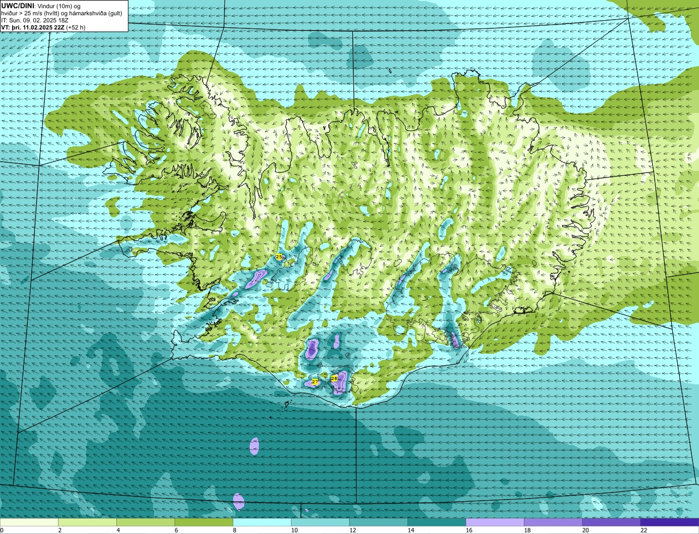Click the legend scale label '10'
The width and height of the screenshot is (699, 534).
[x=294, y=530]
